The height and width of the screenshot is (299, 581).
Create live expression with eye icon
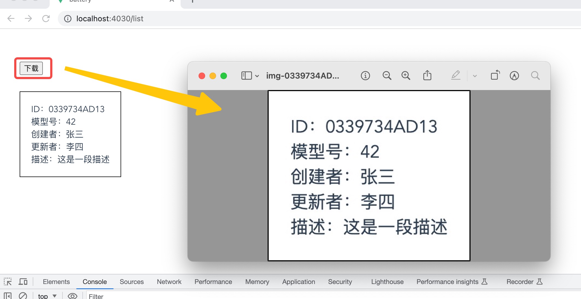point(72,296)
